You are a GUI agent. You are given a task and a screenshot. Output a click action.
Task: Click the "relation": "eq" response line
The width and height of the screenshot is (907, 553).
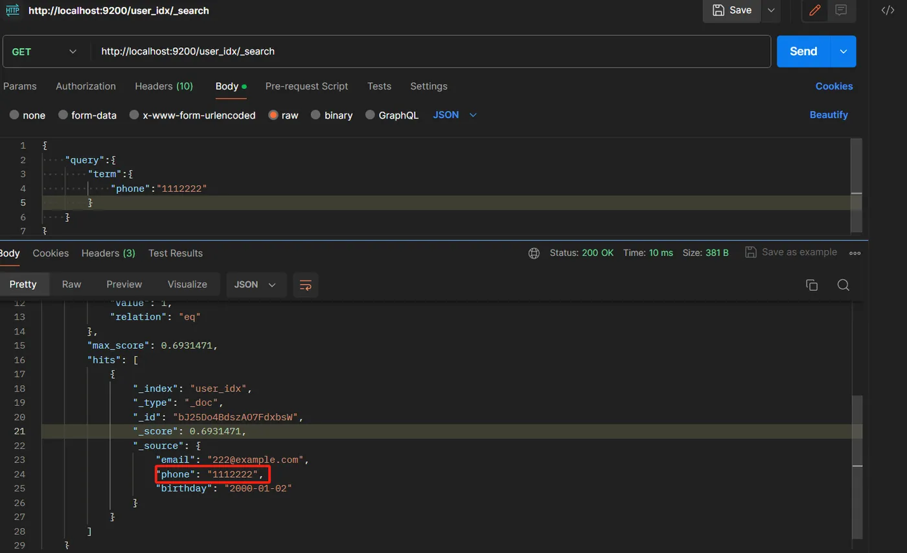(x=155, y=317)
